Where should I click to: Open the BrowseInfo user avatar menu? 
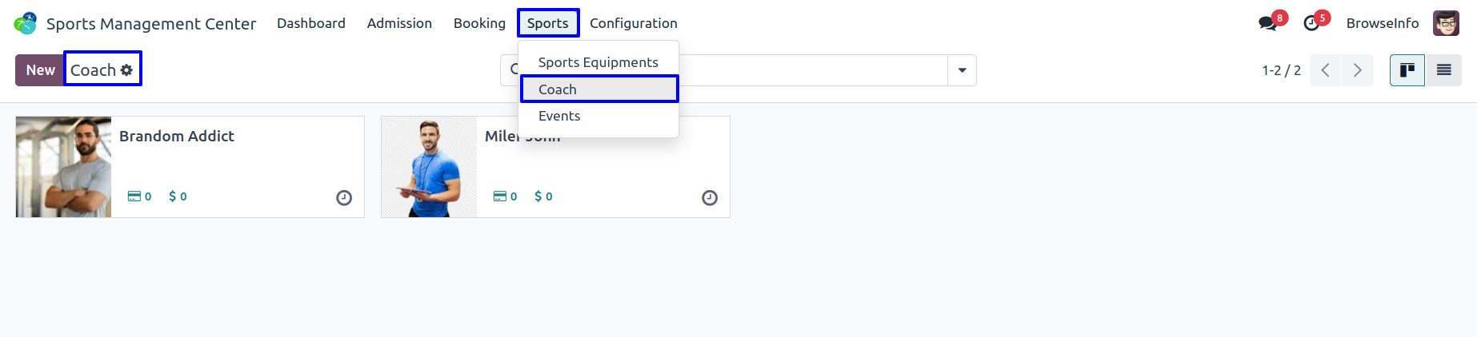pyautogui.click(x=1446, y=23)
